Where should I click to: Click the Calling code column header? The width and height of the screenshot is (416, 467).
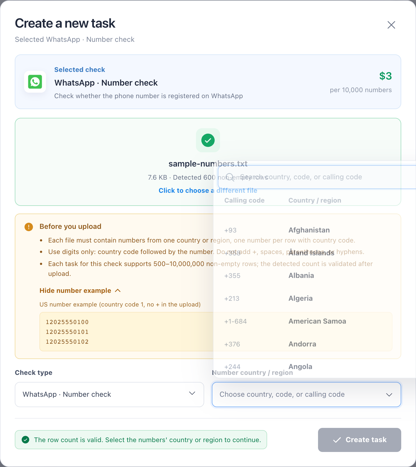pos(244,200)
